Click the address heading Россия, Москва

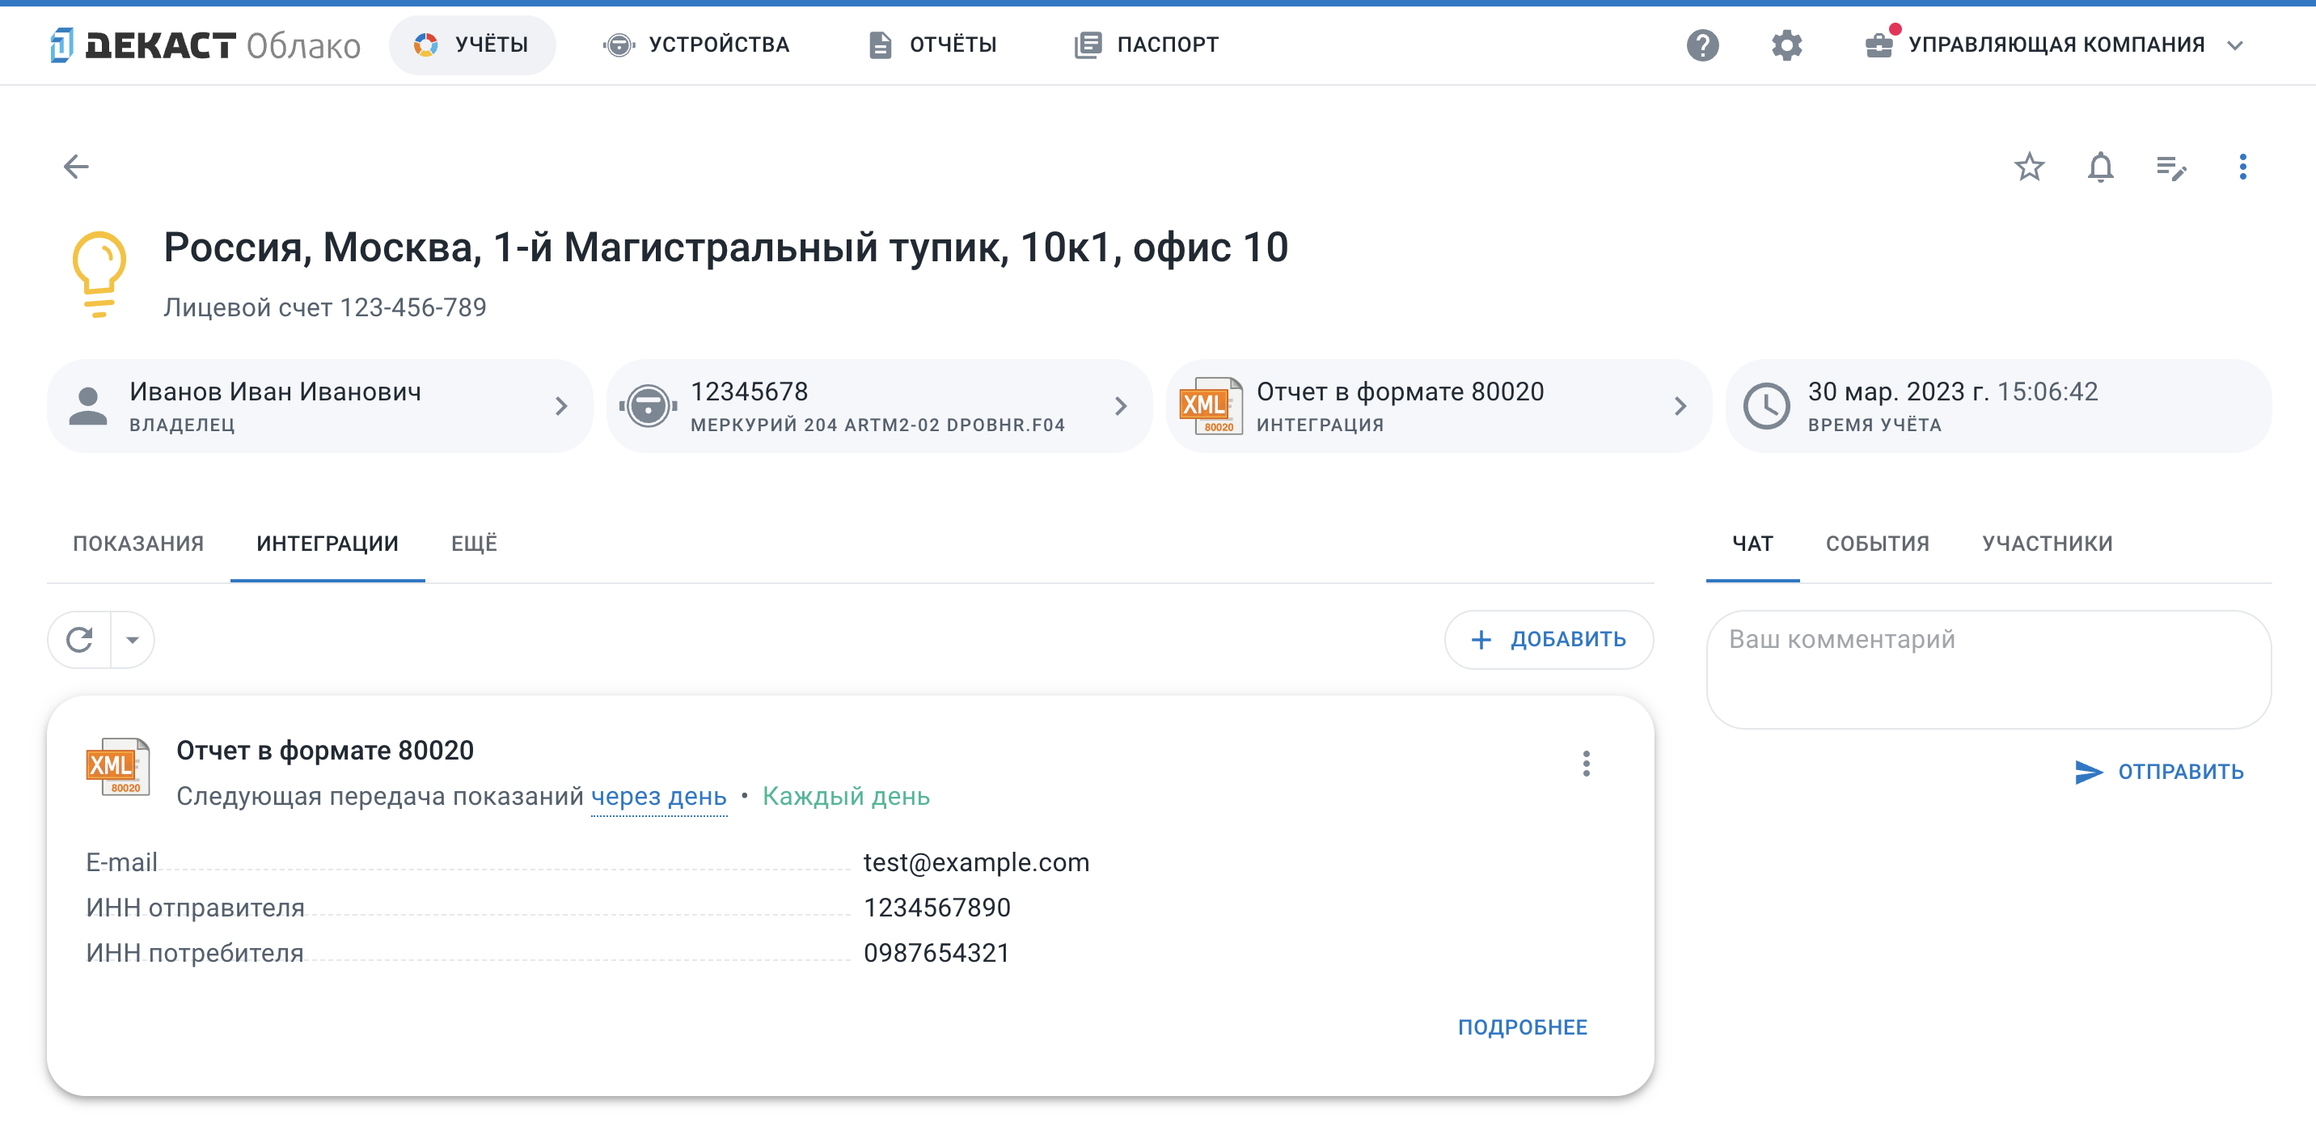725,248
